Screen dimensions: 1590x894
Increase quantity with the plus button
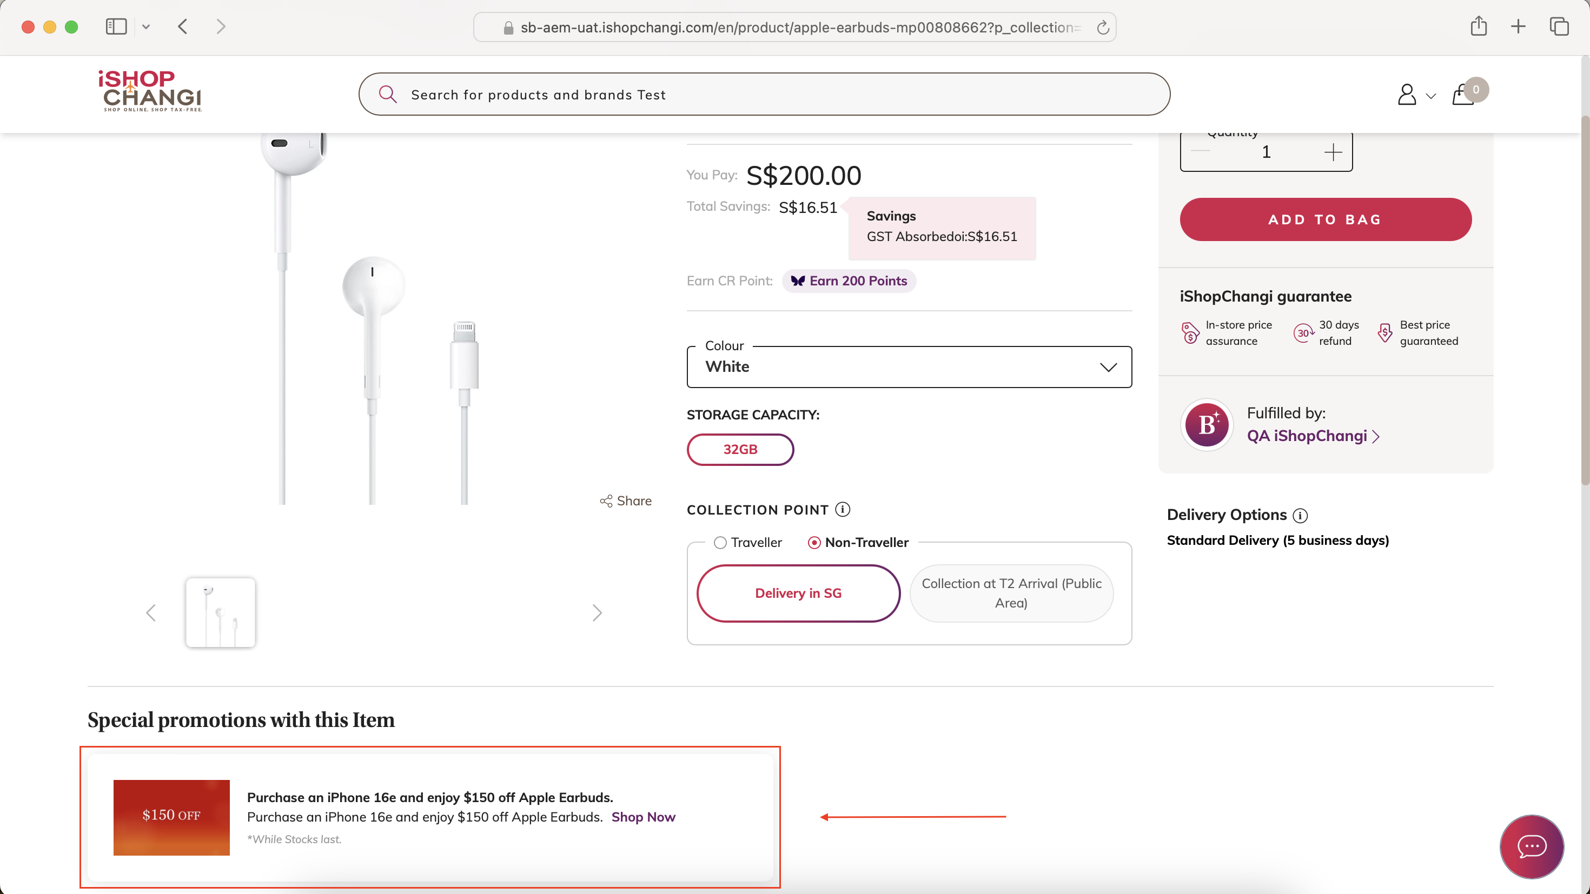[1333, 152]
